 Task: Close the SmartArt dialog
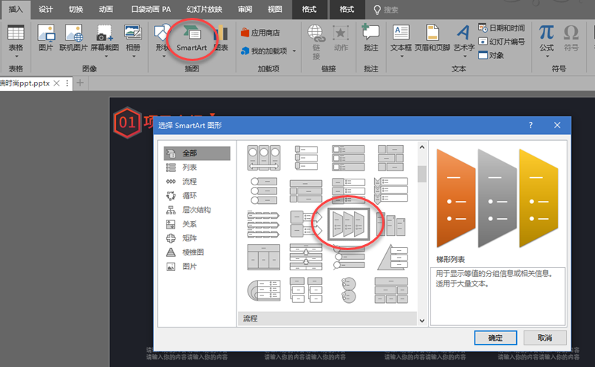557,125
